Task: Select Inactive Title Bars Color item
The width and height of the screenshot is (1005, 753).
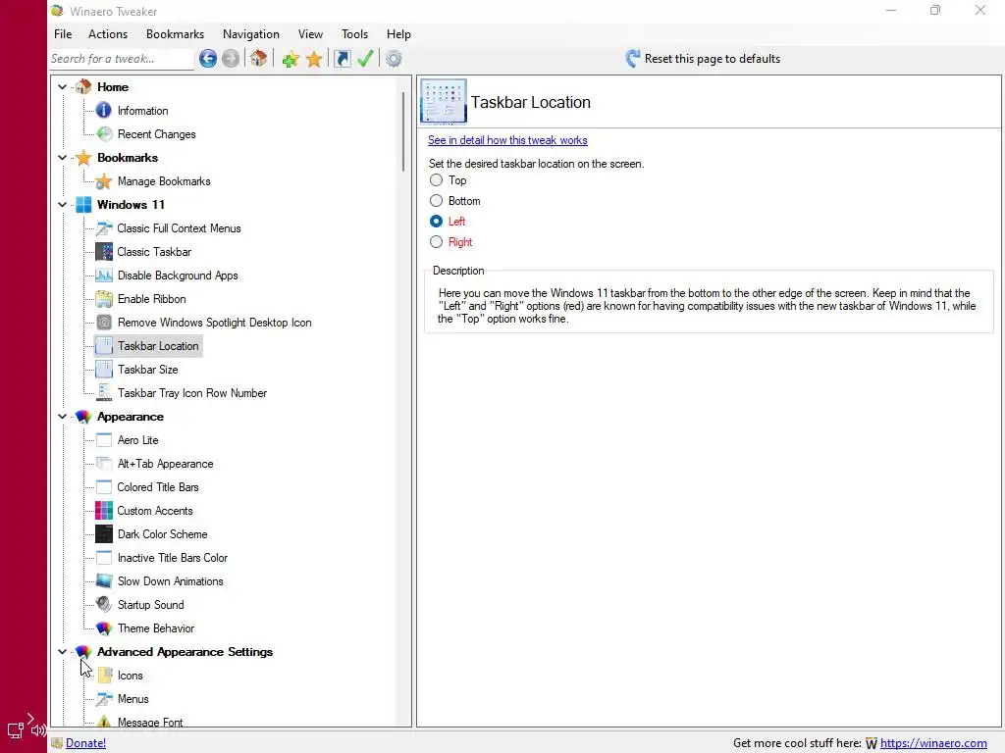Action: 173,558
